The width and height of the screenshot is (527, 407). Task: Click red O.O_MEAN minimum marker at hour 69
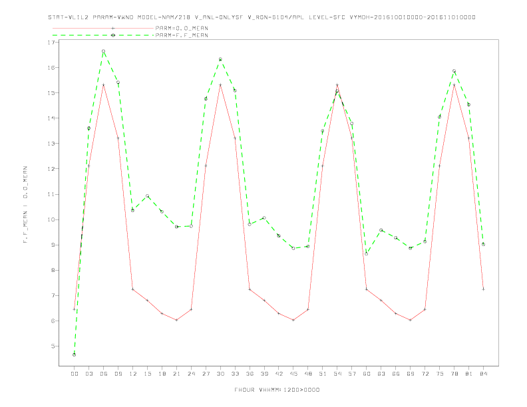coord(411,320)
